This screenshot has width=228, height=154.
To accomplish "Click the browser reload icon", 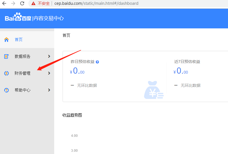I will click(x=22, y=4).
